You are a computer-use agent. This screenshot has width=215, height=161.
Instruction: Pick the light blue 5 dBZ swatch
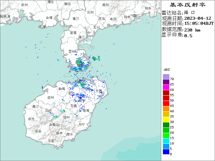pos(166,146)
